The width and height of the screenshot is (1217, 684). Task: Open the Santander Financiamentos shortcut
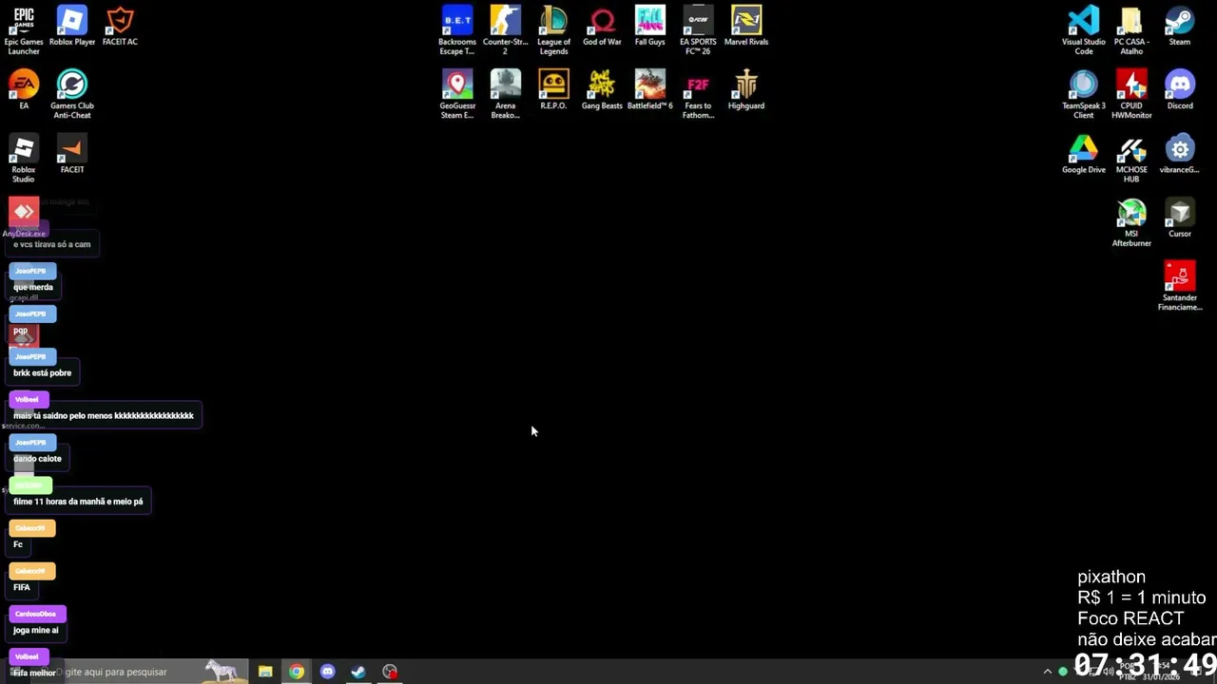point(1180,286)
